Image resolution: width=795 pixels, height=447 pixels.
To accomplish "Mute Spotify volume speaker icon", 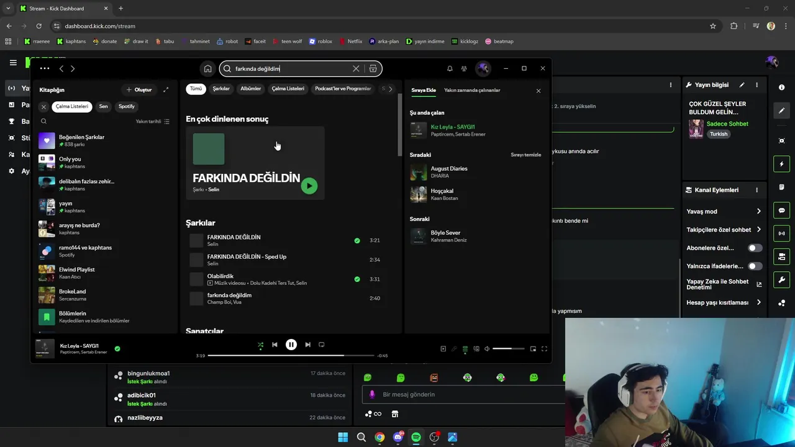I will pos(487,349).
